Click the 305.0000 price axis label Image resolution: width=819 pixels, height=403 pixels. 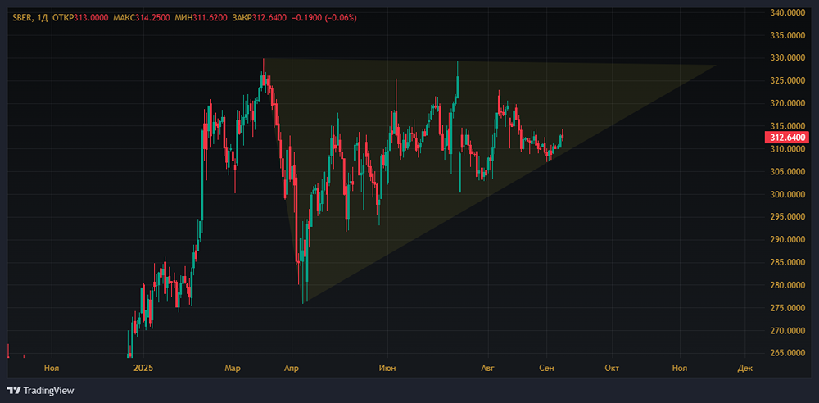pos(789,171)
